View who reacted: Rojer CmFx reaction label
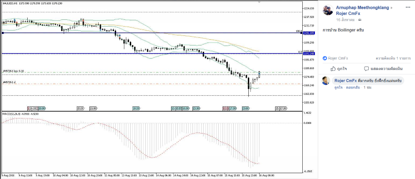 tap(338, 58)
